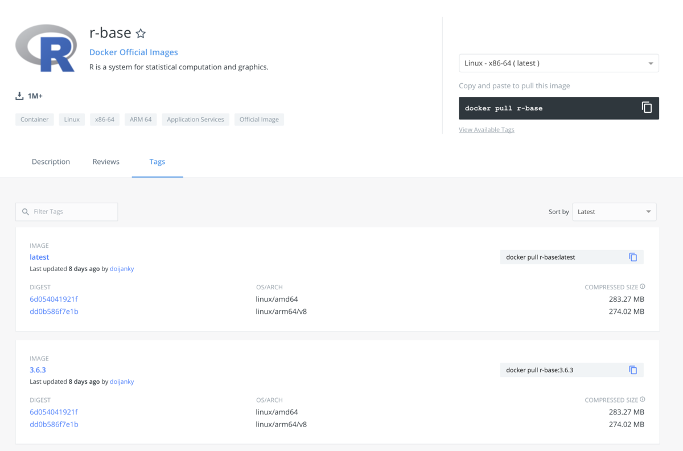The image size is (683, 451).
Task: Open digest dd0b586f7e1b under latest
Action: tap(54, 311)
